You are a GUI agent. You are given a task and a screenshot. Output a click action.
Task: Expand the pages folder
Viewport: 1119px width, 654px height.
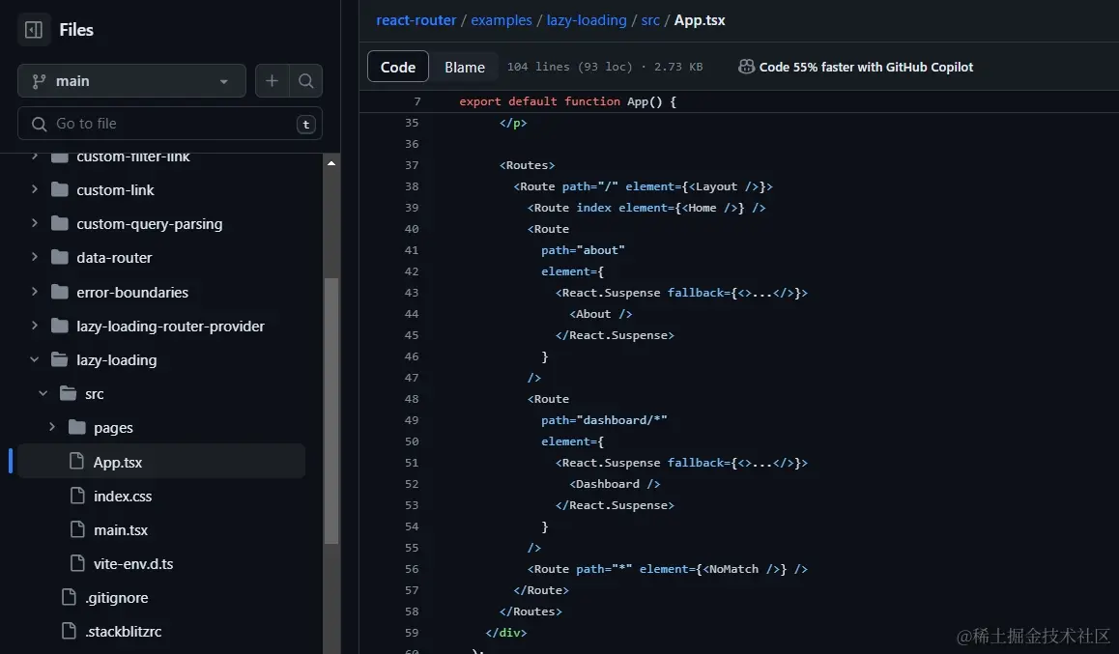coord(52,427)
